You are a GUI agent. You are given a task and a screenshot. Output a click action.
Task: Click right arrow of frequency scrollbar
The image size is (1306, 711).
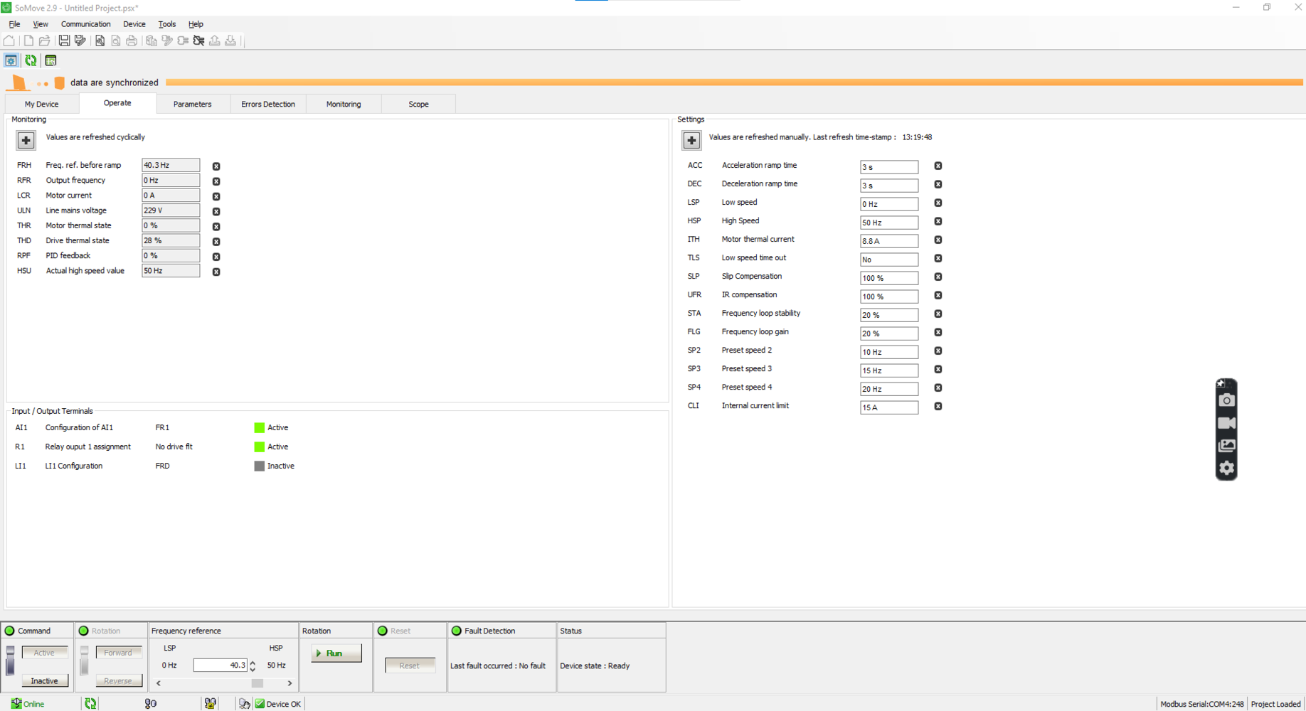coord(290,683)
